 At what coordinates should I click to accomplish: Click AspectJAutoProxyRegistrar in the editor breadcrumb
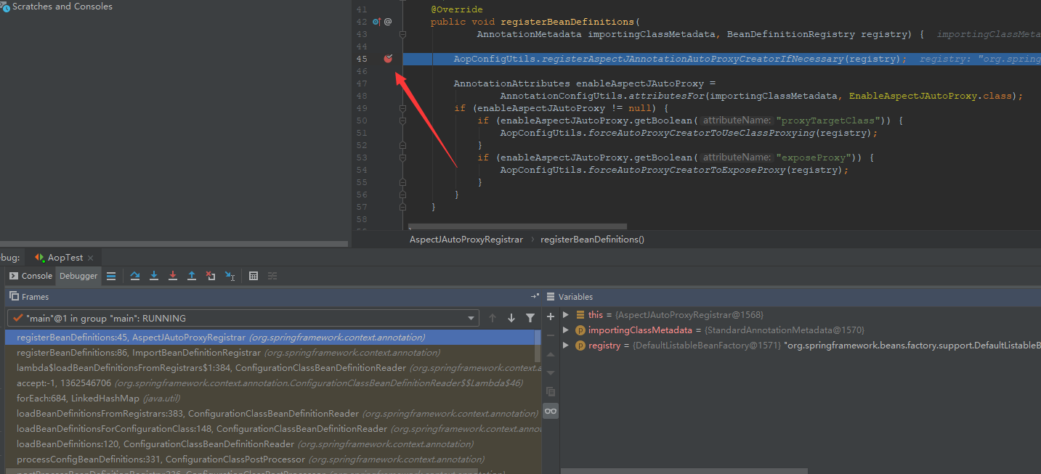tap(466, 239)
